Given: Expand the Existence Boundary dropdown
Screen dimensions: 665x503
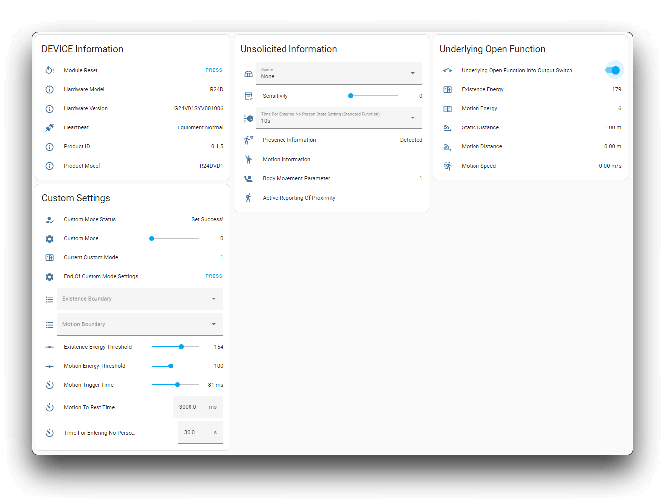Looking at the screenshot, I should click(x=140, y=299).
